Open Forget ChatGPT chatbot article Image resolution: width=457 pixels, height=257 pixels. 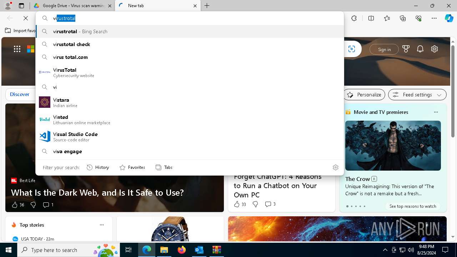click(277, 186)
